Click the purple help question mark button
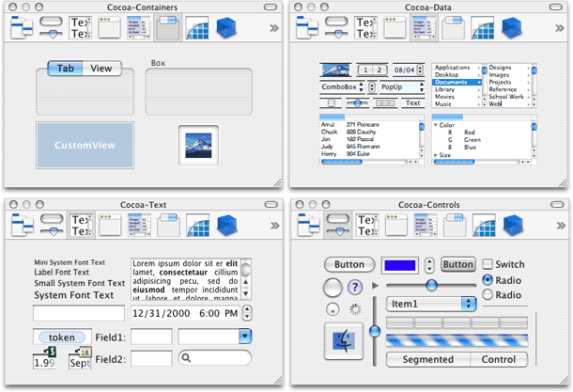Viewport: 573px width, 392px height. (x=355, y=287)
